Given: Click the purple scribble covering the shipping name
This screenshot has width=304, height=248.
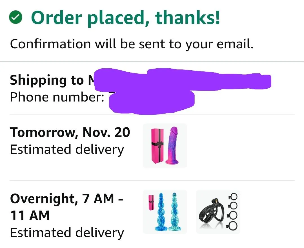Looking at the screenshot, I should (x=180, y=81).
